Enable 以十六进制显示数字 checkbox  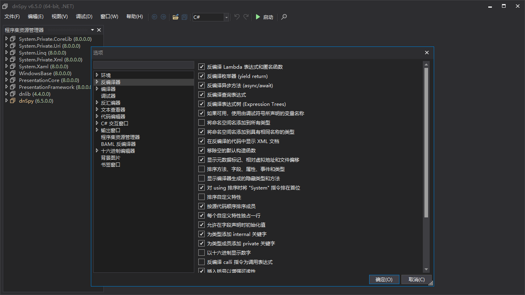click(x=202, y=253)
